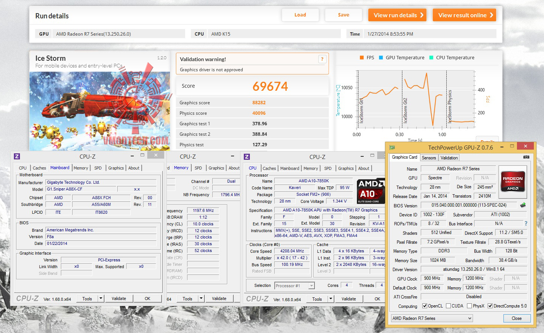This screenshot has width=544, height=333.
Task: Click the GPU-Z BIOS save chip icon
Action: (523, 205)
